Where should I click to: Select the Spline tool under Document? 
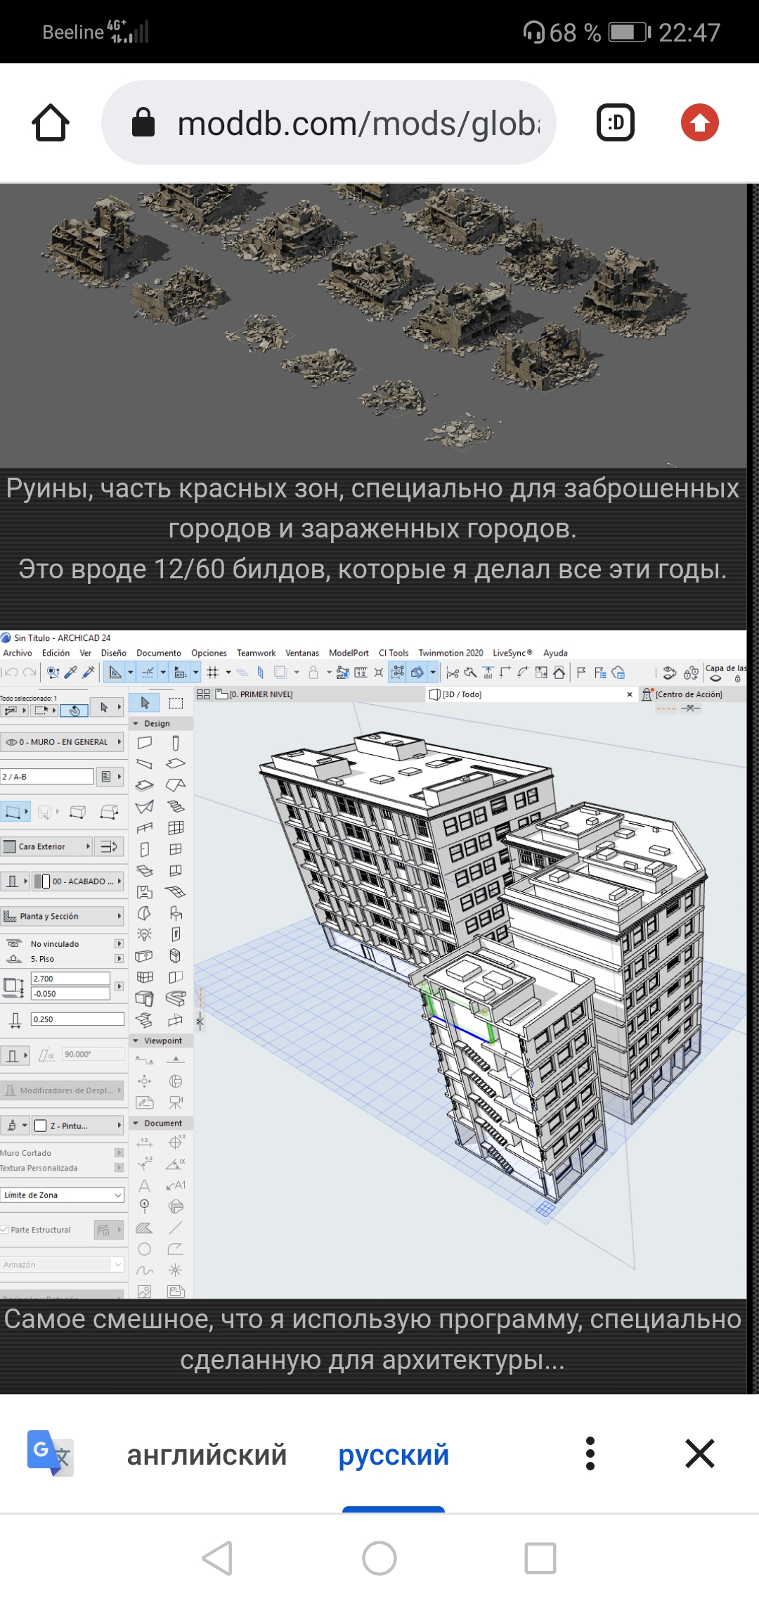click(145, 1270)
